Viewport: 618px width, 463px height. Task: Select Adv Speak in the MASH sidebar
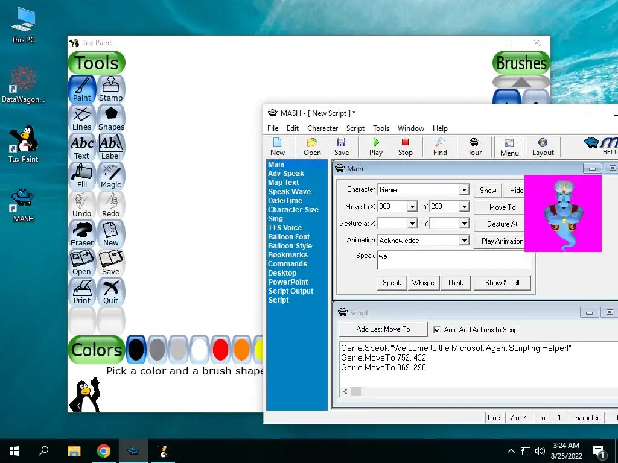pos(286,174)
